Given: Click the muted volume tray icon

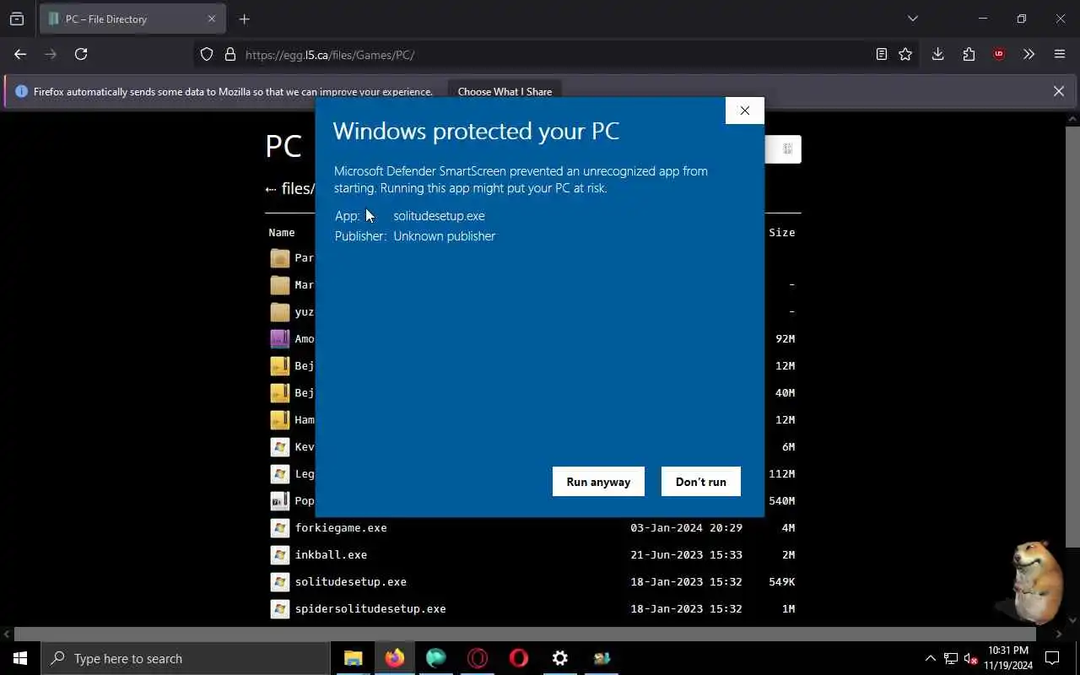Looking at the screenshot, I should pyautogui.click(x=971, y=658).
